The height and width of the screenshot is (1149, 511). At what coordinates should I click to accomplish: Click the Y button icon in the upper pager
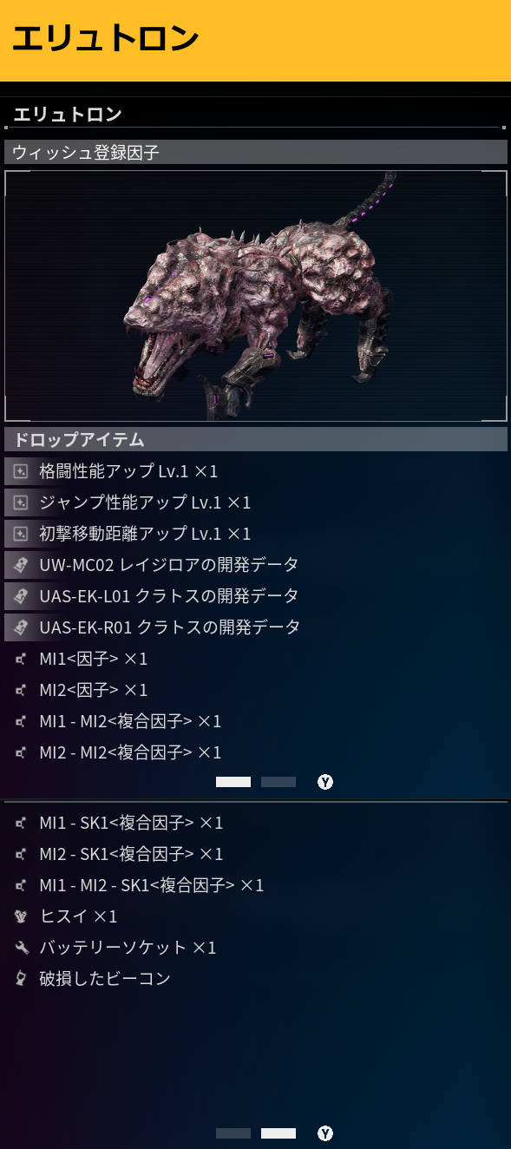325,782
